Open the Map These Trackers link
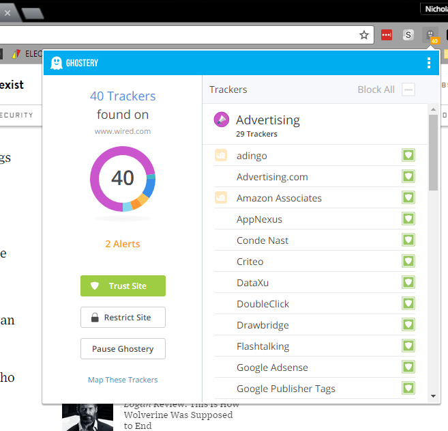The height and width of the screenshot is (431, 448). point(123,380)
